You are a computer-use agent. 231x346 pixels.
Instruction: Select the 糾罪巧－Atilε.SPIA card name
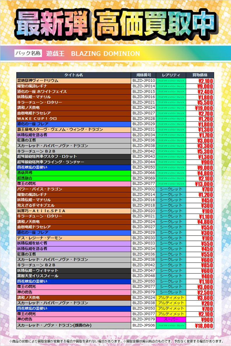41,211
